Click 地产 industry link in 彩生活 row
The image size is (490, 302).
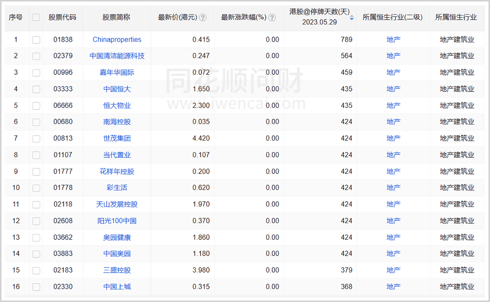coord(393,188)
